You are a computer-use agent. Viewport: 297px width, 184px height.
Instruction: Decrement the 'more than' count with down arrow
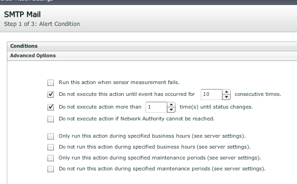171,109
